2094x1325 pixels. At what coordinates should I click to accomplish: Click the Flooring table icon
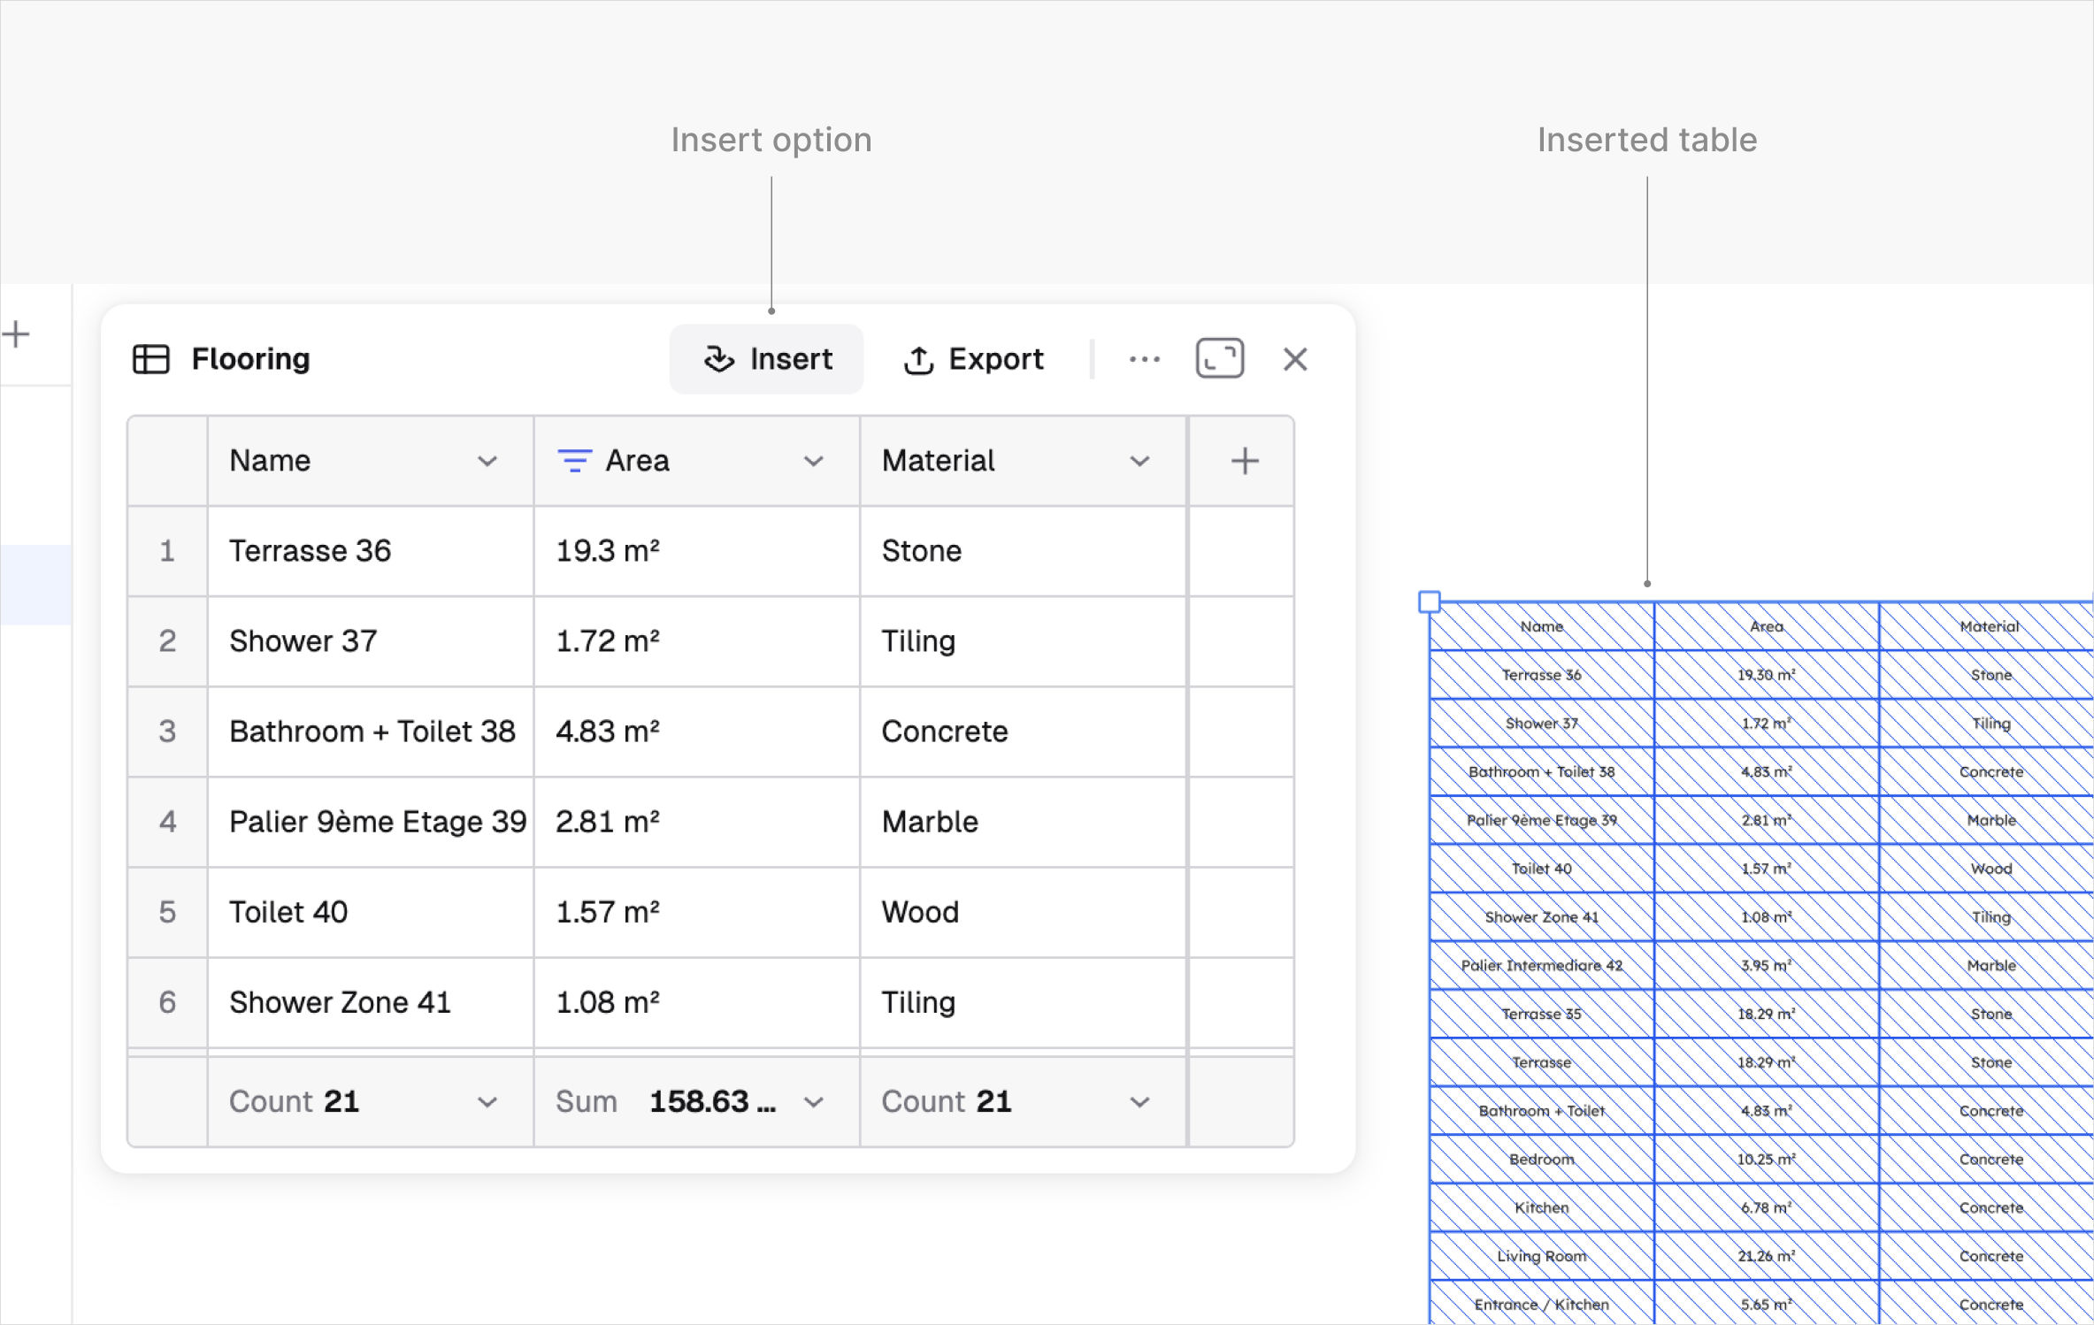click(150, 359)
